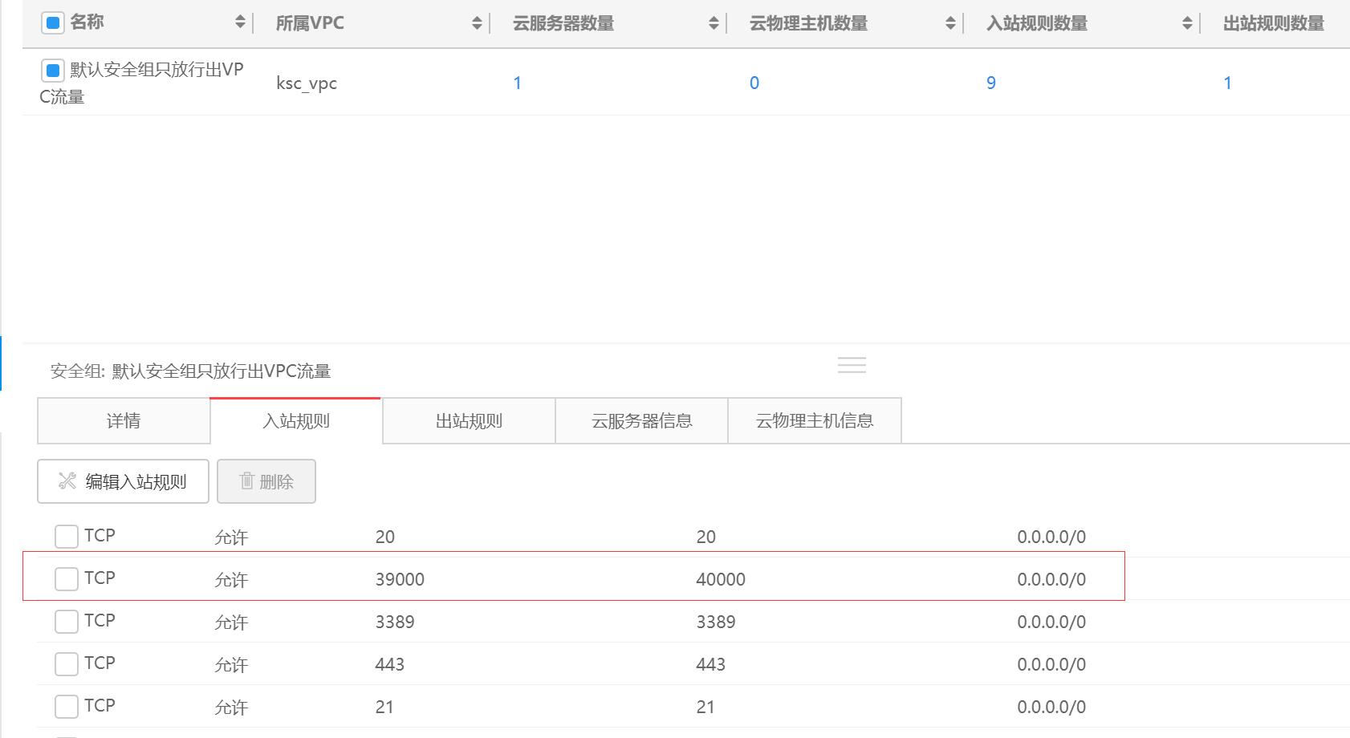This screenshot has width=1350, height=738.
Task: Open the cloud server count link 1
Action: (518, 83)
